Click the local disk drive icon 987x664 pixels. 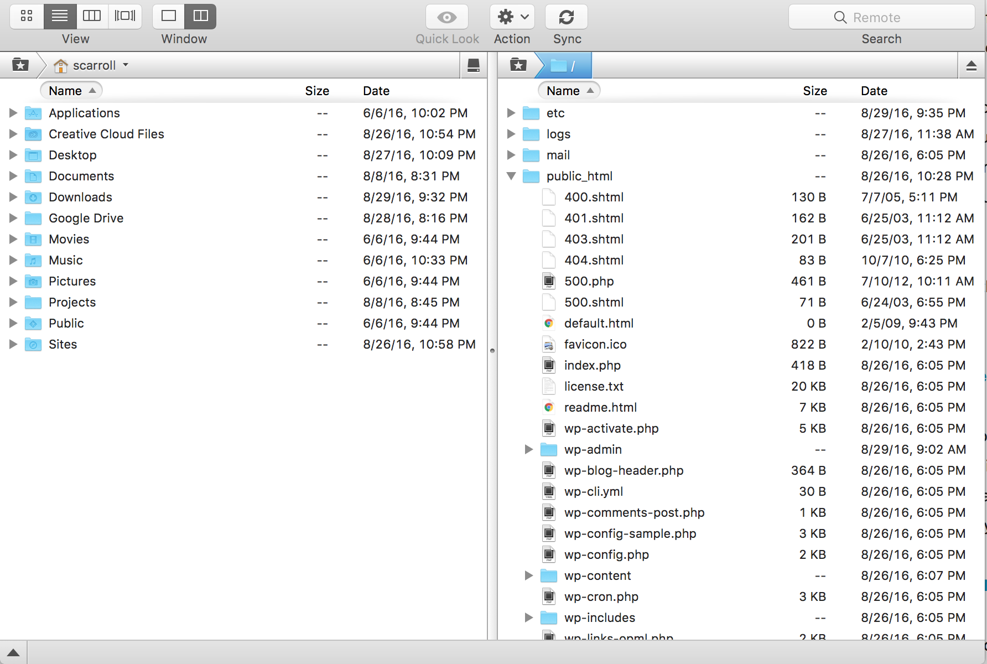tap(474, 65)
